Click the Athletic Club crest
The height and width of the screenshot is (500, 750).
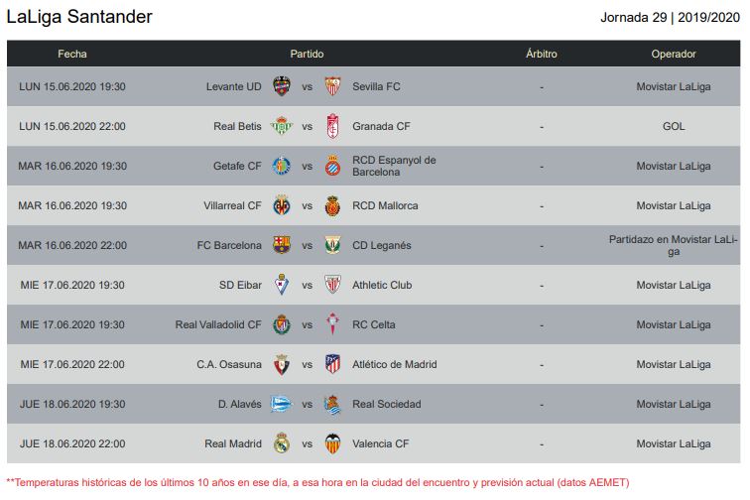332,285
